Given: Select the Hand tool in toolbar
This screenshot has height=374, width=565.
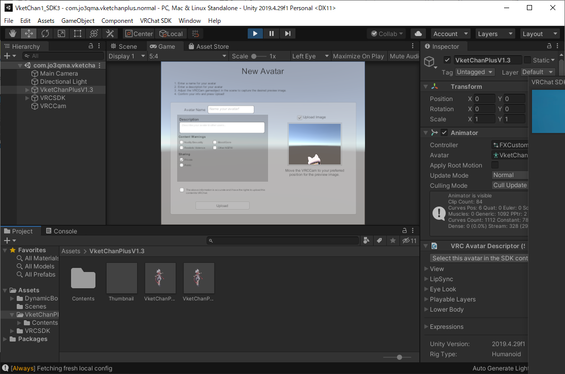Looking at the screenshot, I should 13,33.
